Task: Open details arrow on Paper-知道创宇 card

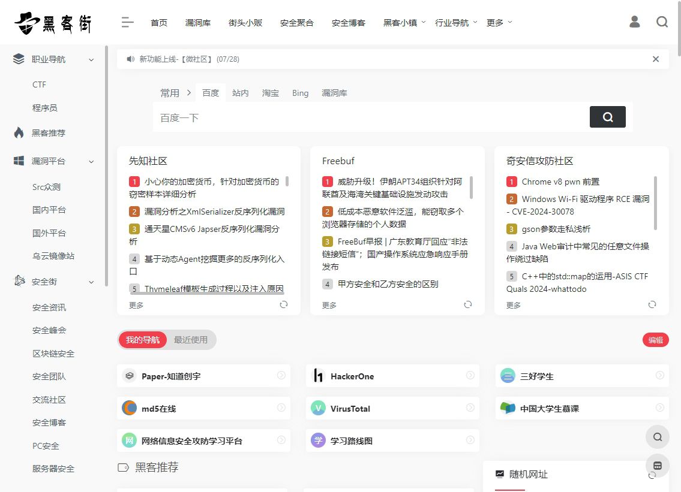Action: click(x=281, y=375)
